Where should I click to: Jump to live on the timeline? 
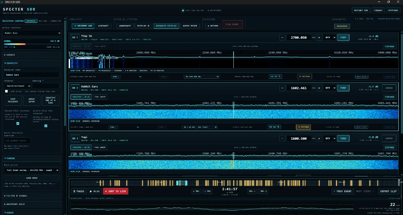(x=116, y=191)
